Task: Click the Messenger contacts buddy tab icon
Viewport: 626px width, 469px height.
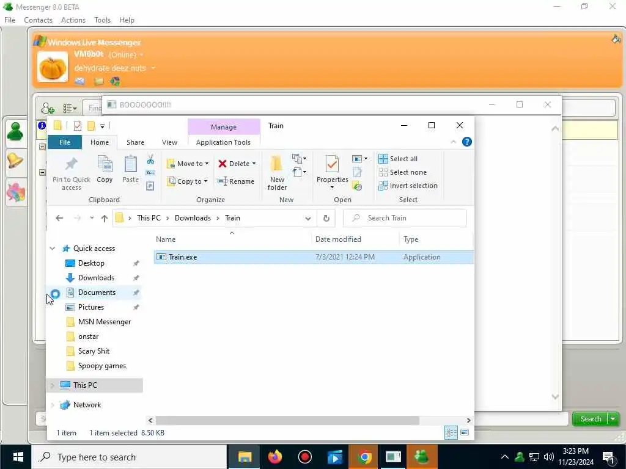Action: coord(15,133)
